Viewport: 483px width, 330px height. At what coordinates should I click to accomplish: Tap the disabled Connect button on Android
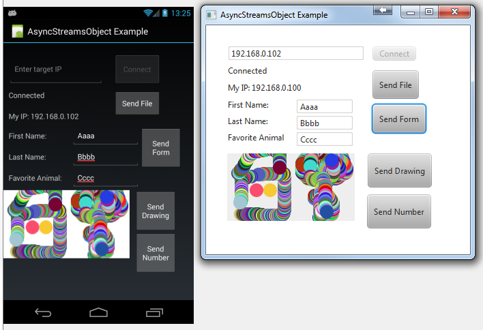[x=137, y=70]
